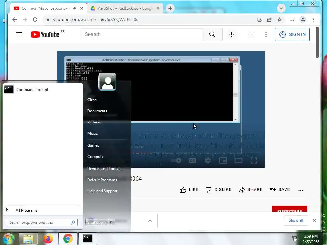Like the video
Screen dimensions: 327x245
coord(189,189)
